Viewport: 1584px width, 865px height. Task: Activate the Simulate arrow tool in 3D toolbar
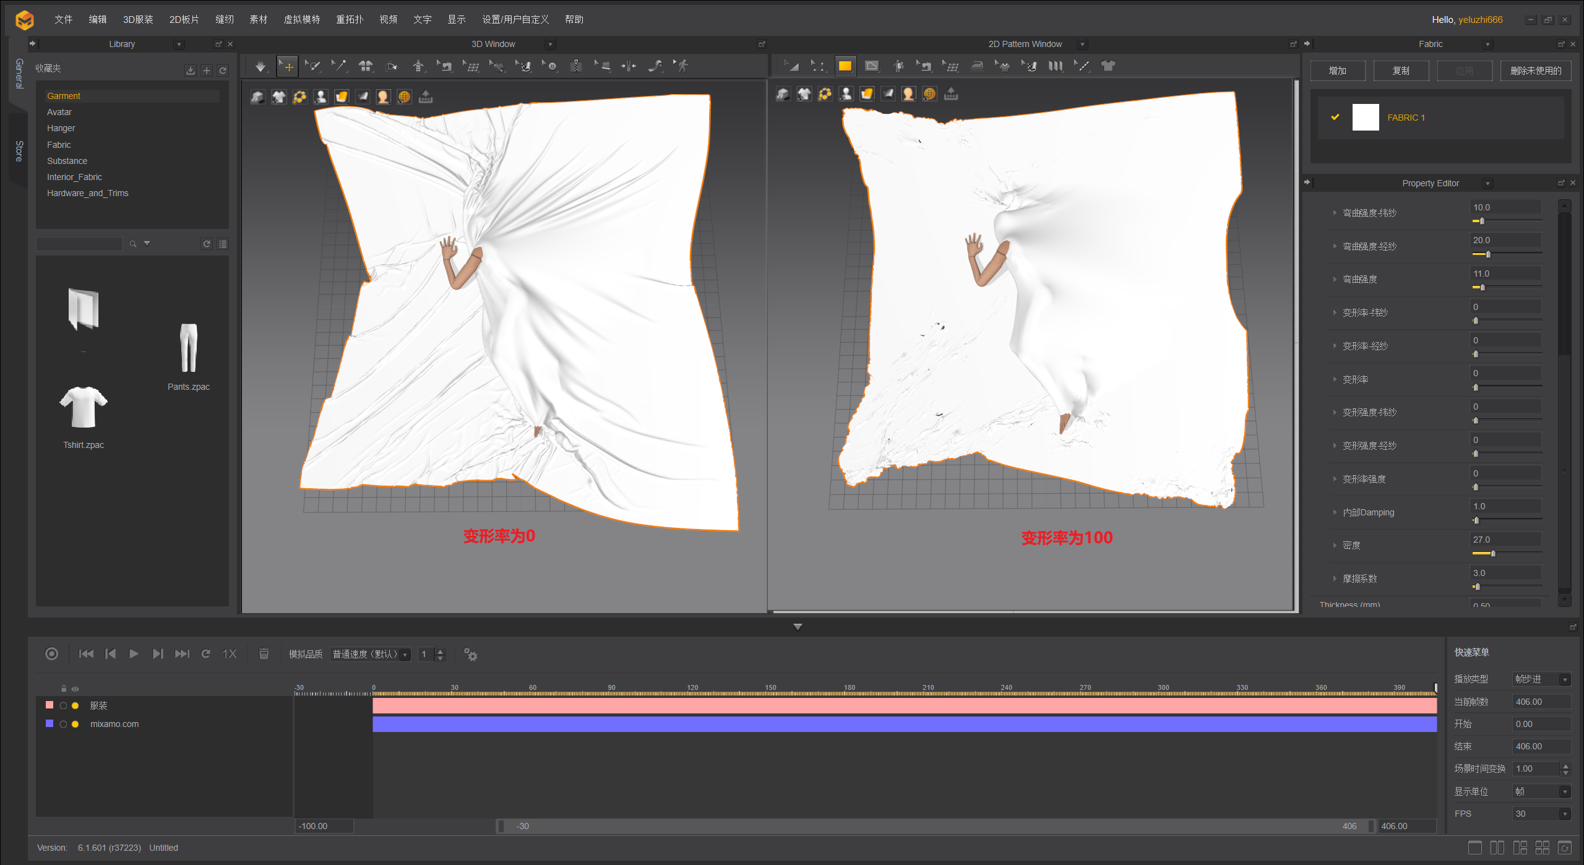tap(260, 66)
